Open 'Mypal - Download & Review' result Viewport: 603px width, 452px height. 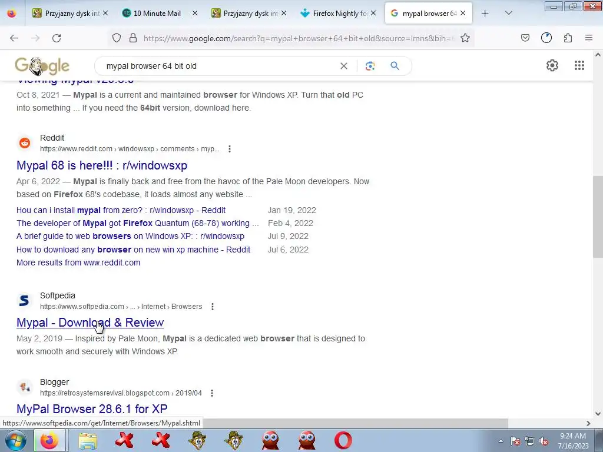tap(90, 323)
